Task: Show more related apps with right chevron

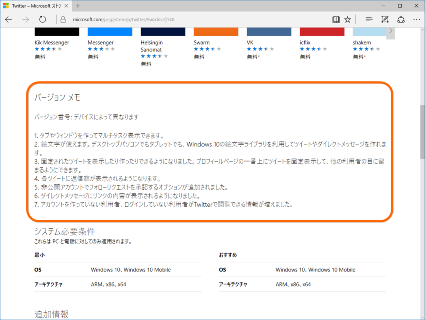Action: 390,31
